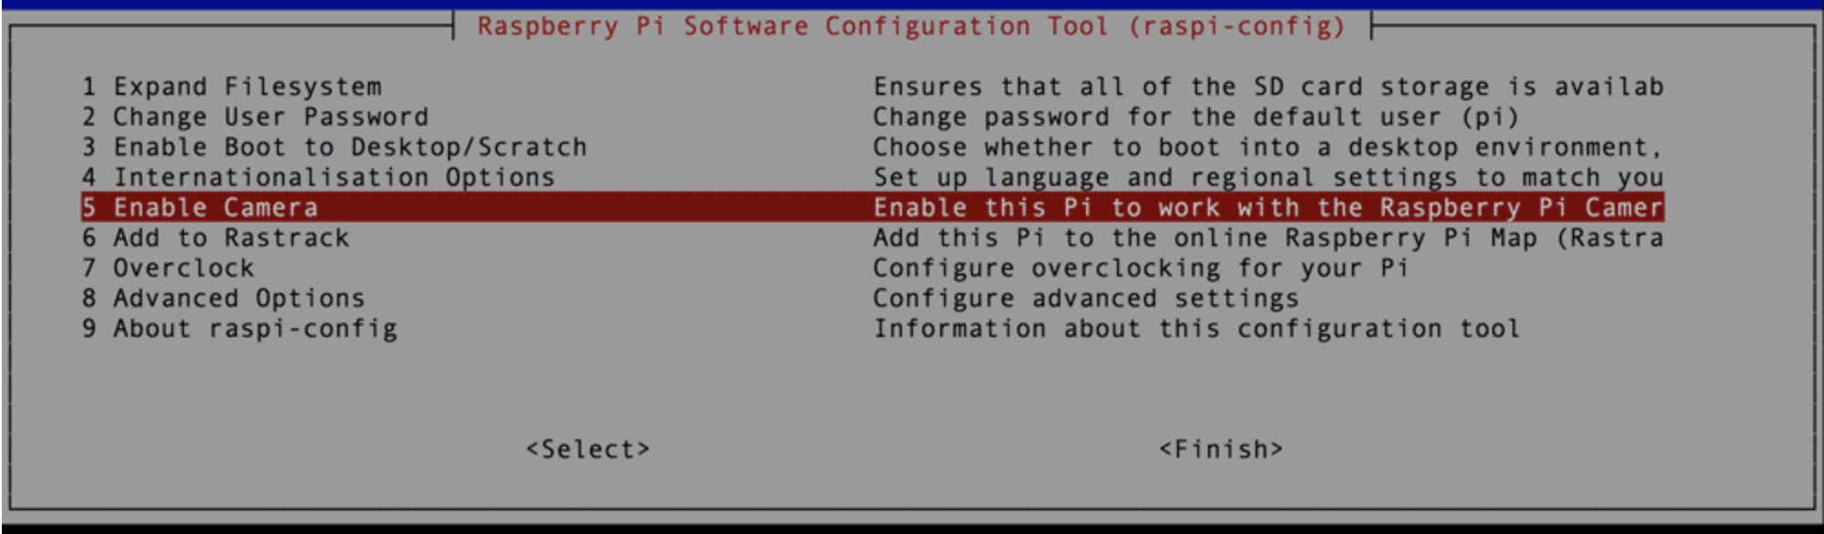Click the highlighted Enable Camera entry

200,208
